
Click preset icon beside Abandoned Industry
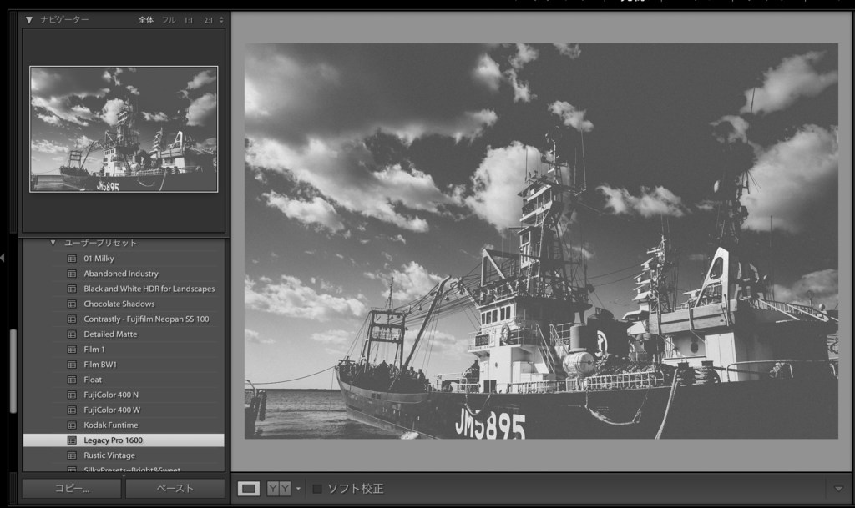(x=72, y=274)
